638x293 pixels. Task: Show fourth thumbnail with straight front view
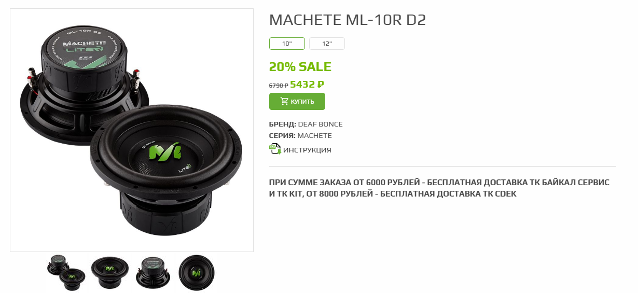click(x=197, y=272)
